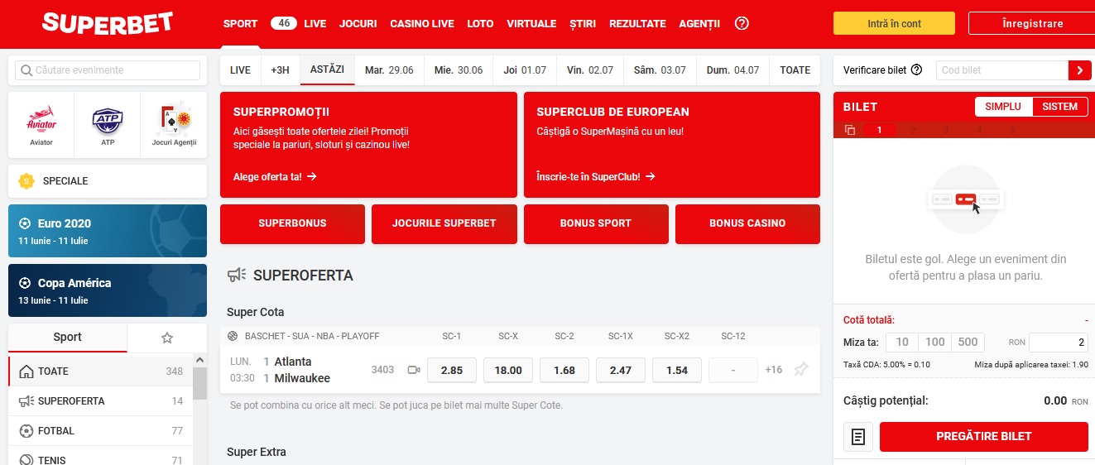This screenshot has width=1095, height=465.
Task: Open the LIVE menu with 46 badge
Action: coord(298,24)
